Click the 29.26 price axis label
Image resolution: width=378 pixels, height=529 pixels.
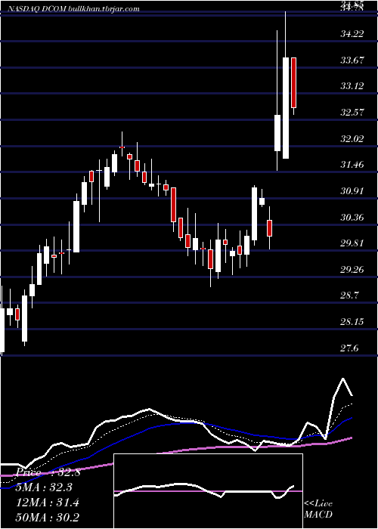click(x=352, y=270)
